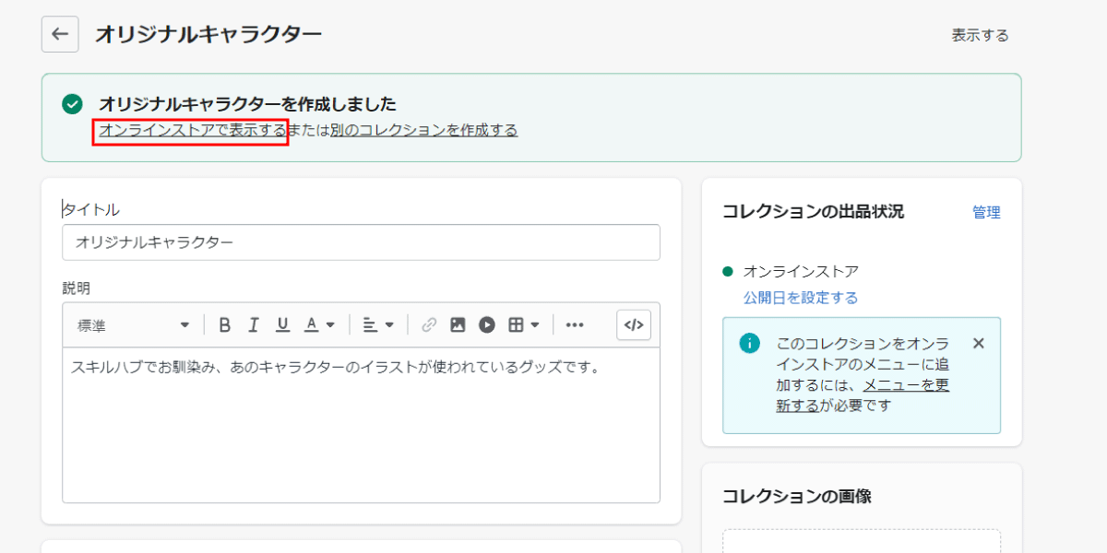This screenshot has width=1107, height=553.
Task: Click the コレクションの画像 heading
Action: point(797,496)
